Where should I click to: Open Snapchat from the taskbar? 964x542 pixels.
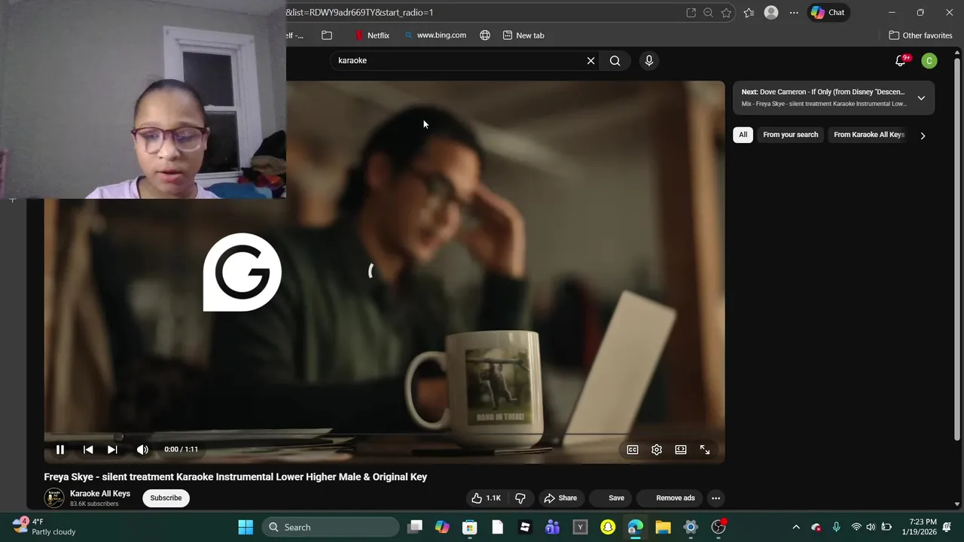click(x=608, y=527)
